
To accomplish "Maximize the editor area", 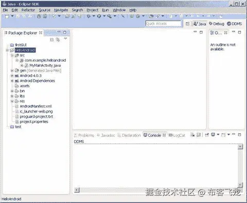I will click(x=201, y=32).
